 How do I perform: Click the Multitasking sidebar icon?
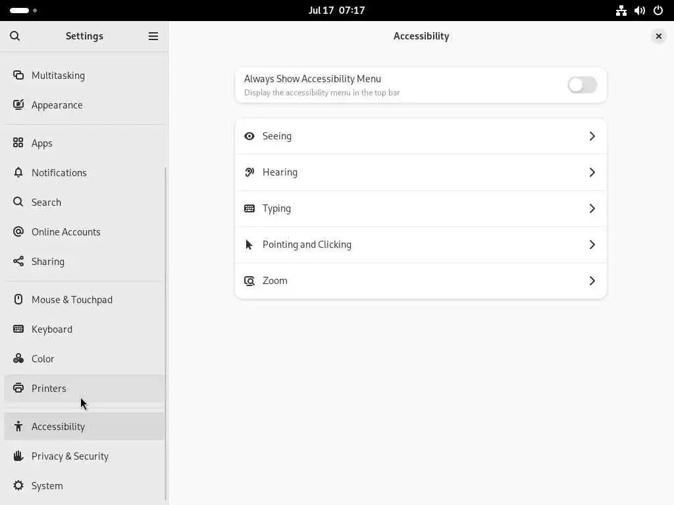point(18,75)
